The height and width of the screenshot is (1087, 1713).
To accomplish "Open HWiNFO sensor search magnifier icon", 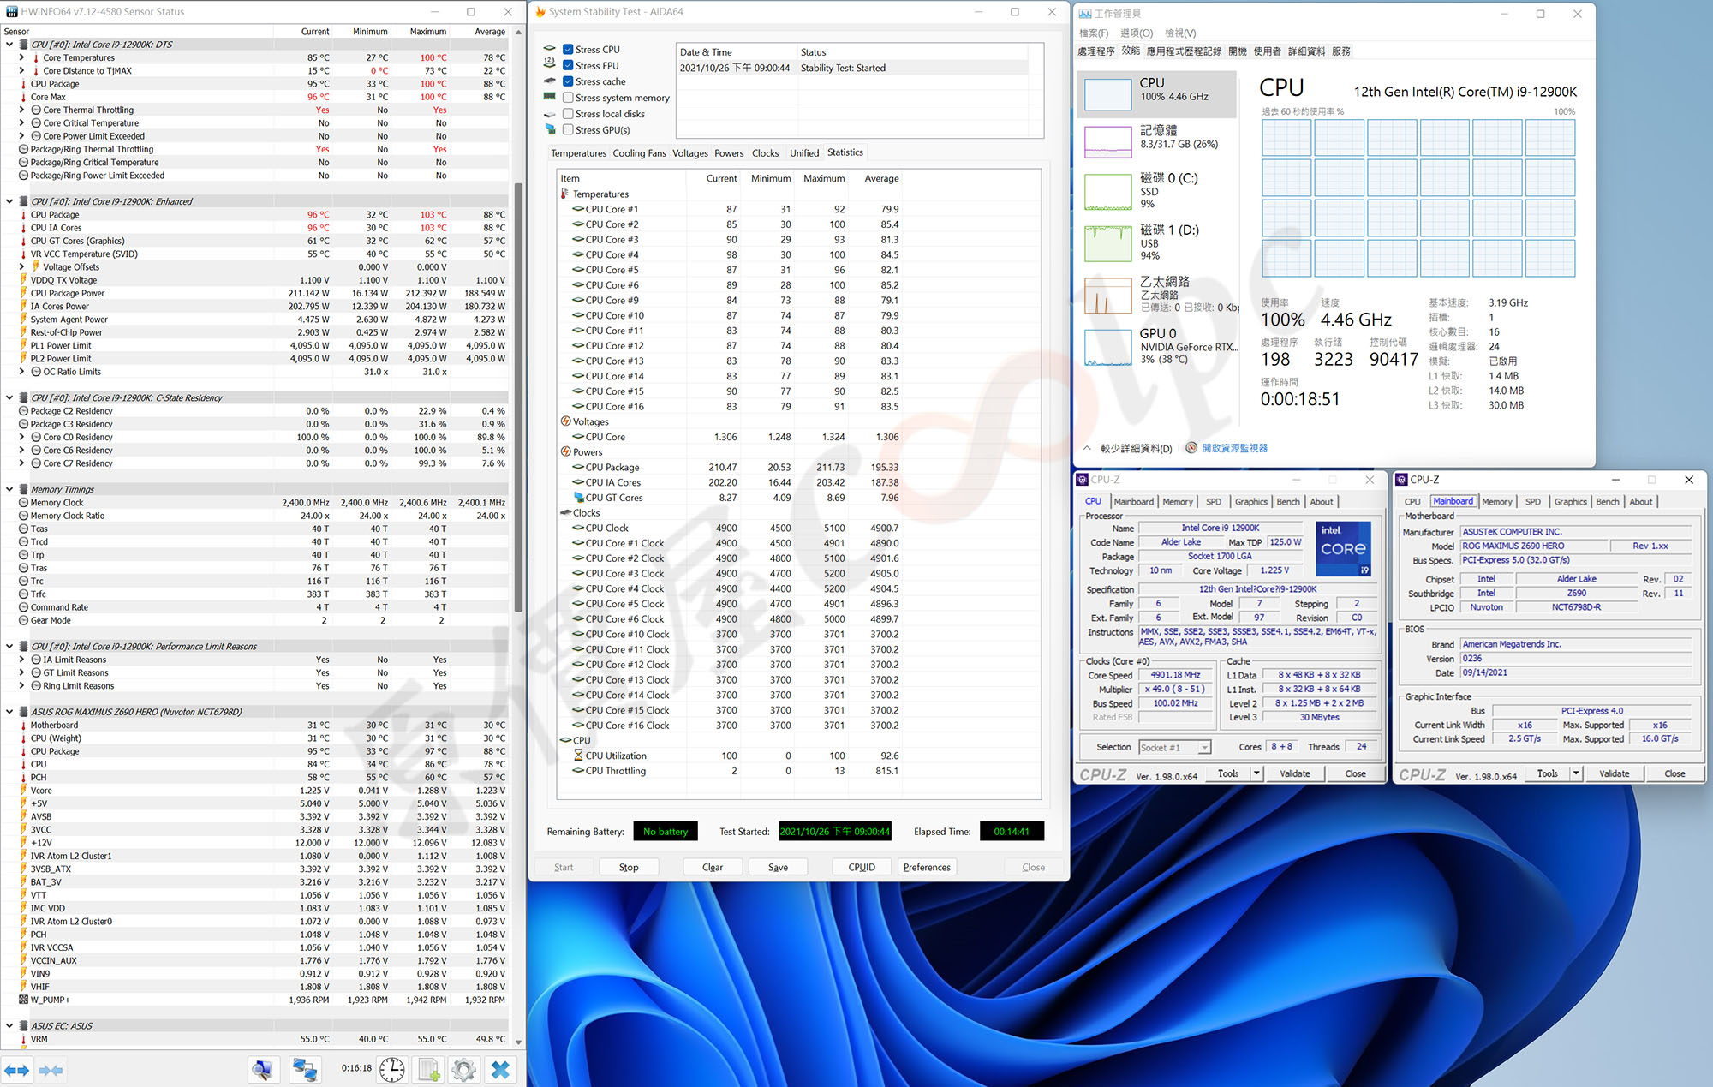I will (x=264, y=1069).
